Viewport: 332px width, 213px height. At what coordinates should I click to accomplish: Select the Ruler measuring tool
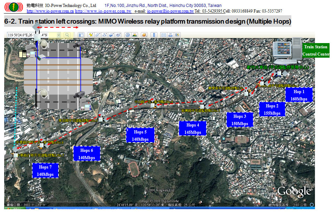click(153, 35)
